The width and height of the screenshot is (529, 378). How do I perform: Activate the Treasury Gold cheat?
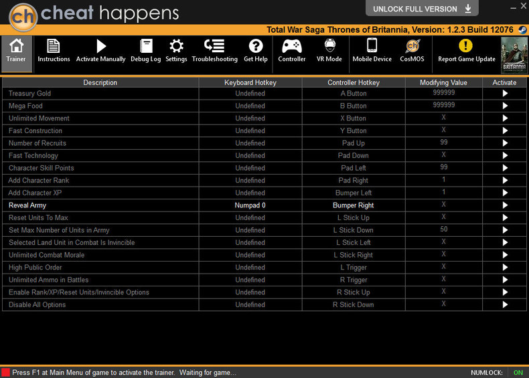point(505,94)
